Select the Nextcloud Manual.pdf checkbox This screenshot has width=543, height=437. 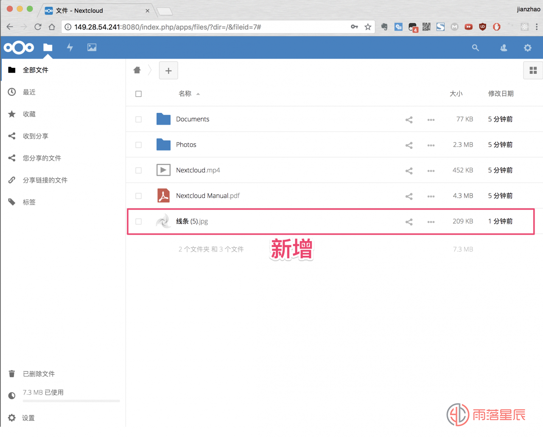[x=138, y=196]
